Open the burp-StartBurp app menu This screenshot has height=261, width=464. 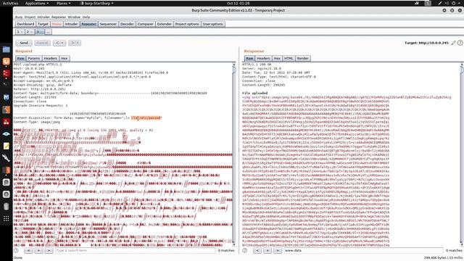click(96, 3)
